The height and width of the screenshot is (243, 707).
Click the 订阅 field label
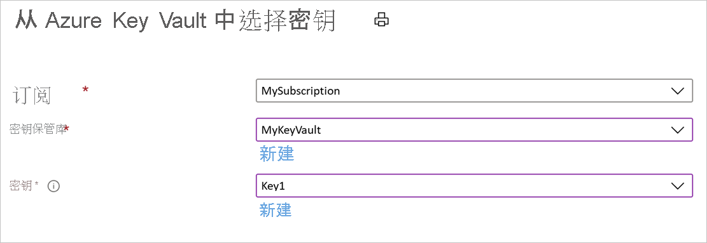[x=31, y=96]
